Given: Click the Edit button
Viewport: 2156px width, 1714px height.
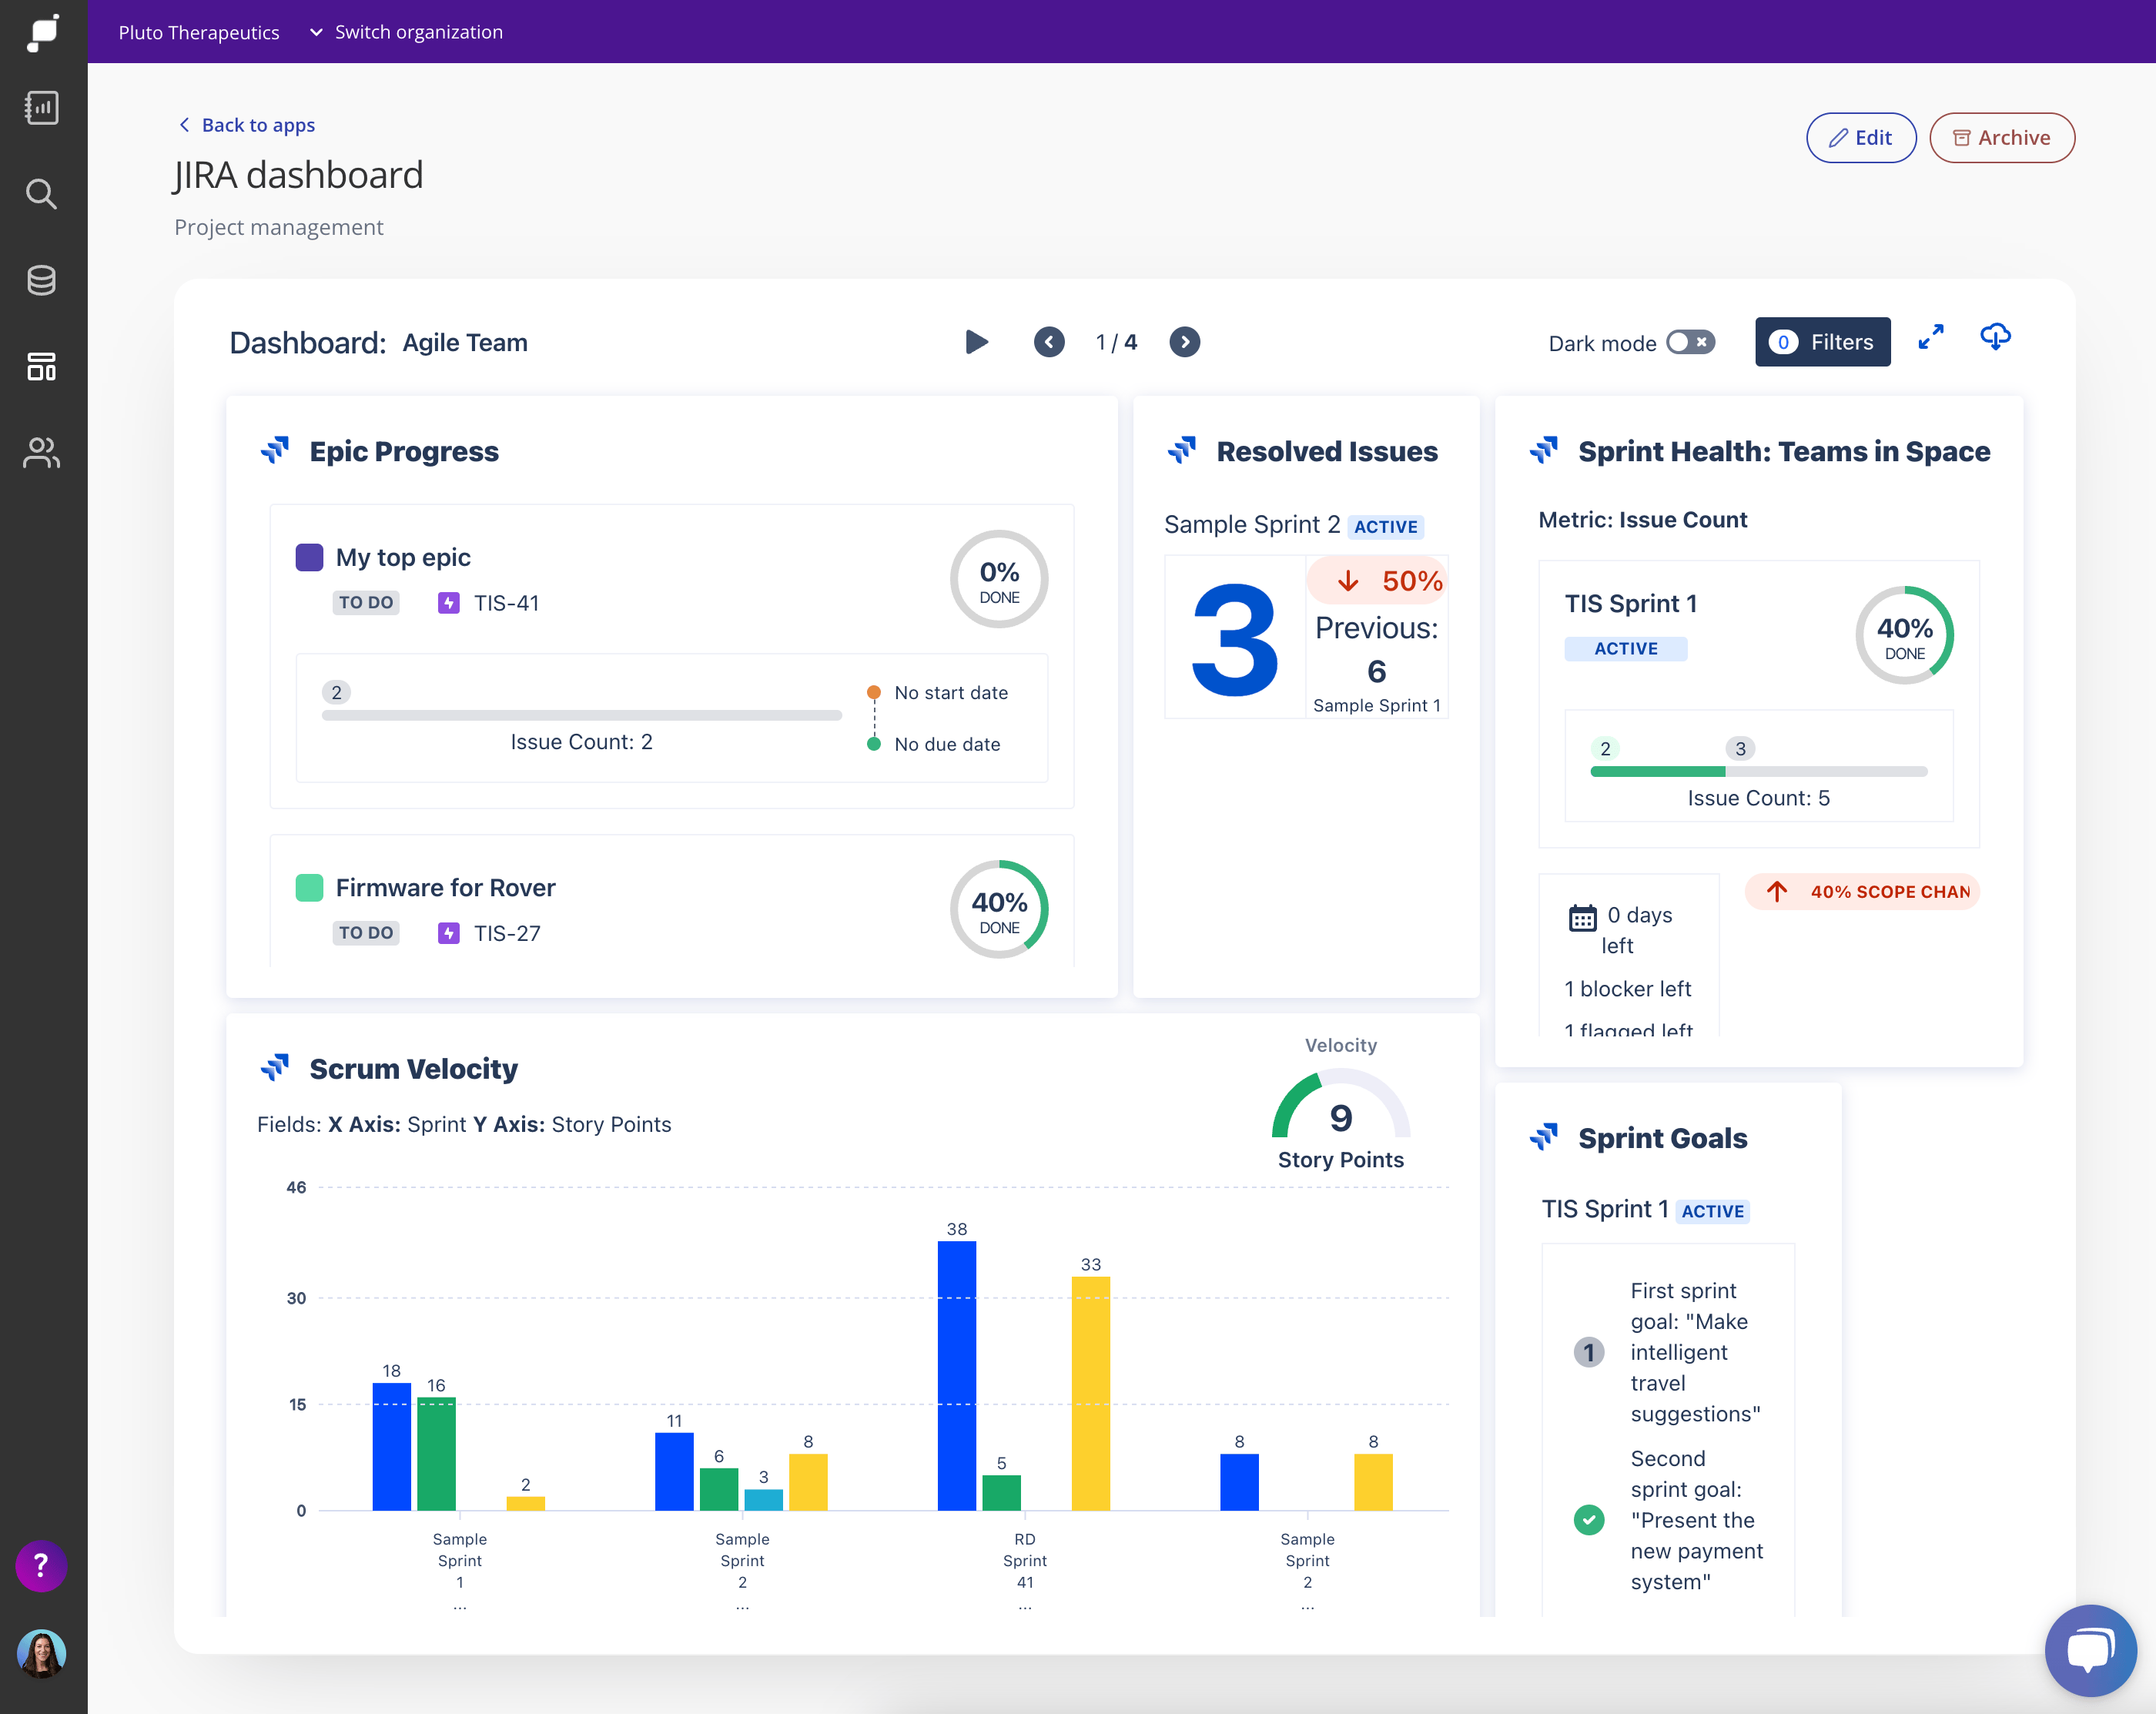Looking at the screenshot, I should point(1860,138).
